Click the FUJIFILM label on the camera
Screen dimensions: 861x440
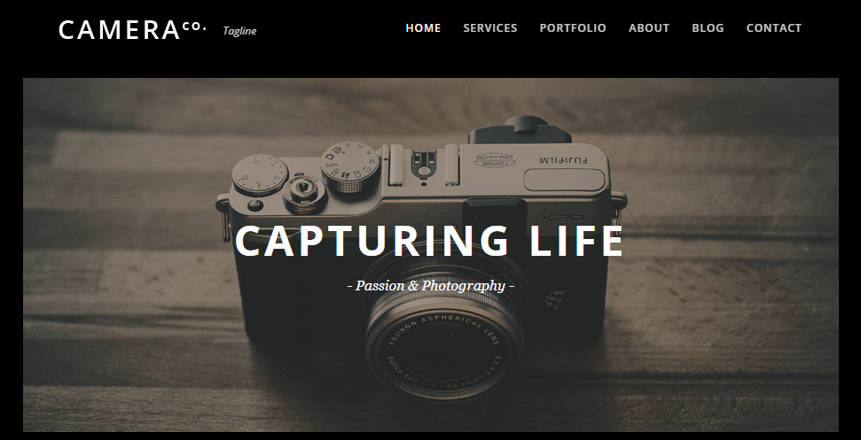[563, 160]
